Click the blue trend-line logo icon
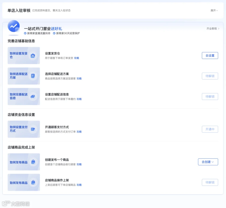 click(x=14, y=26)
